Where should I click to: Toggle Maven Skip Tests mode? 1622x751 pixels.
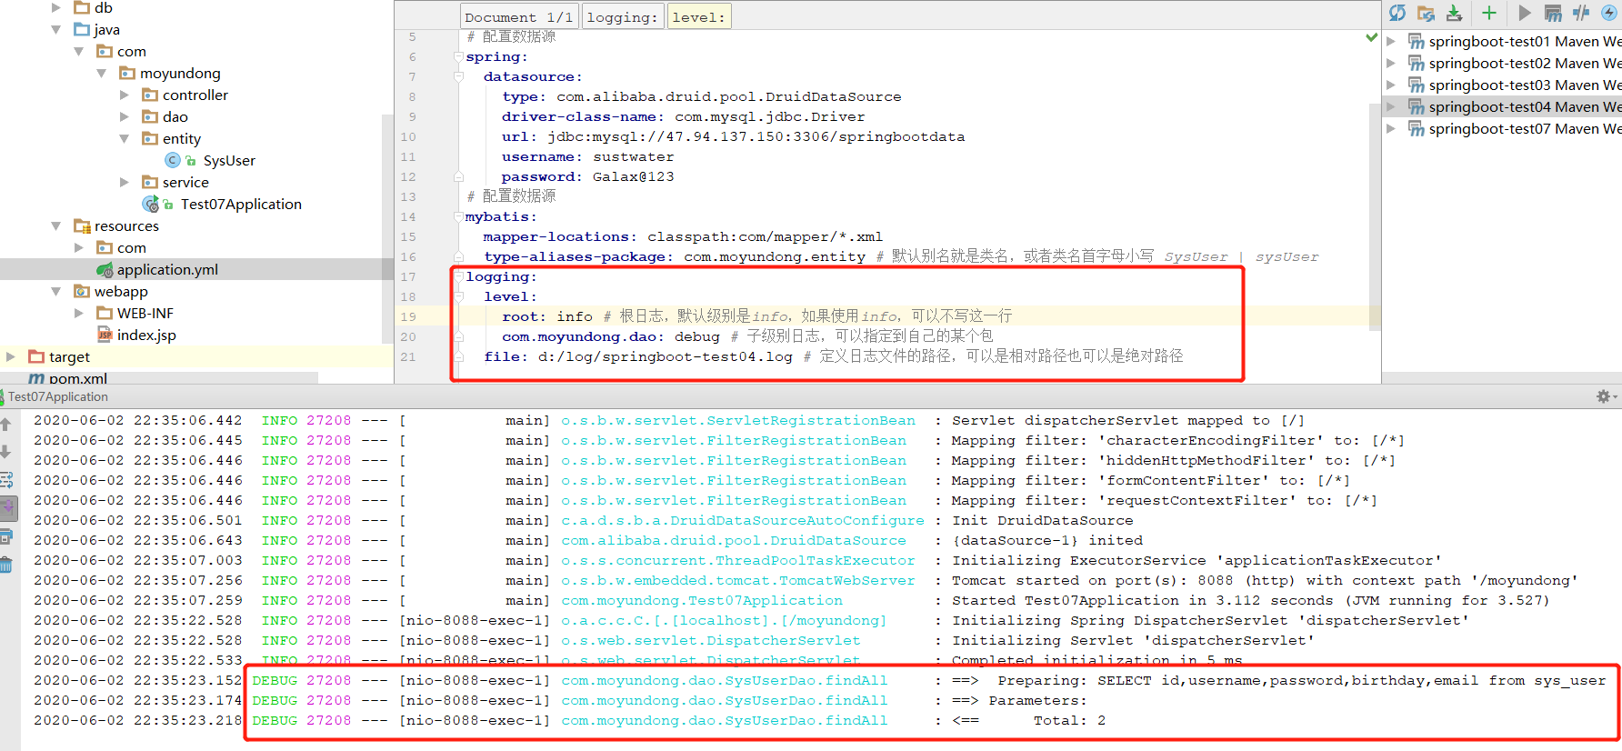(1609, 13)
